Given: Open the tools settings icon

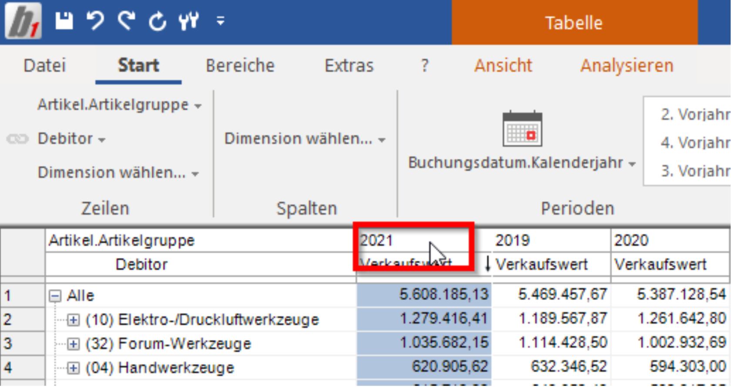Looking at the screenshot, I should [189, 20].
